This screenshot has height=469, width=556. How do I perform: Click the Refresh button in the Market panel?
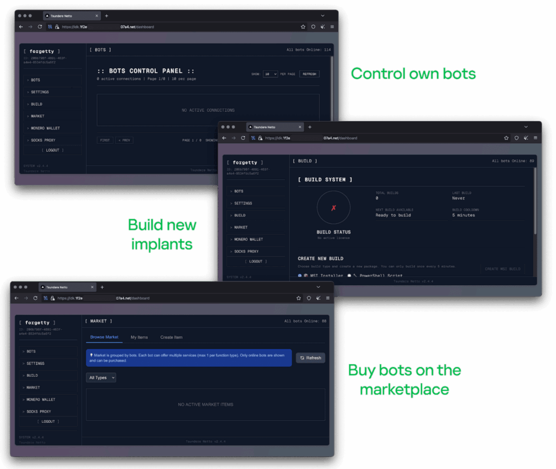click(x=311, y=358)
